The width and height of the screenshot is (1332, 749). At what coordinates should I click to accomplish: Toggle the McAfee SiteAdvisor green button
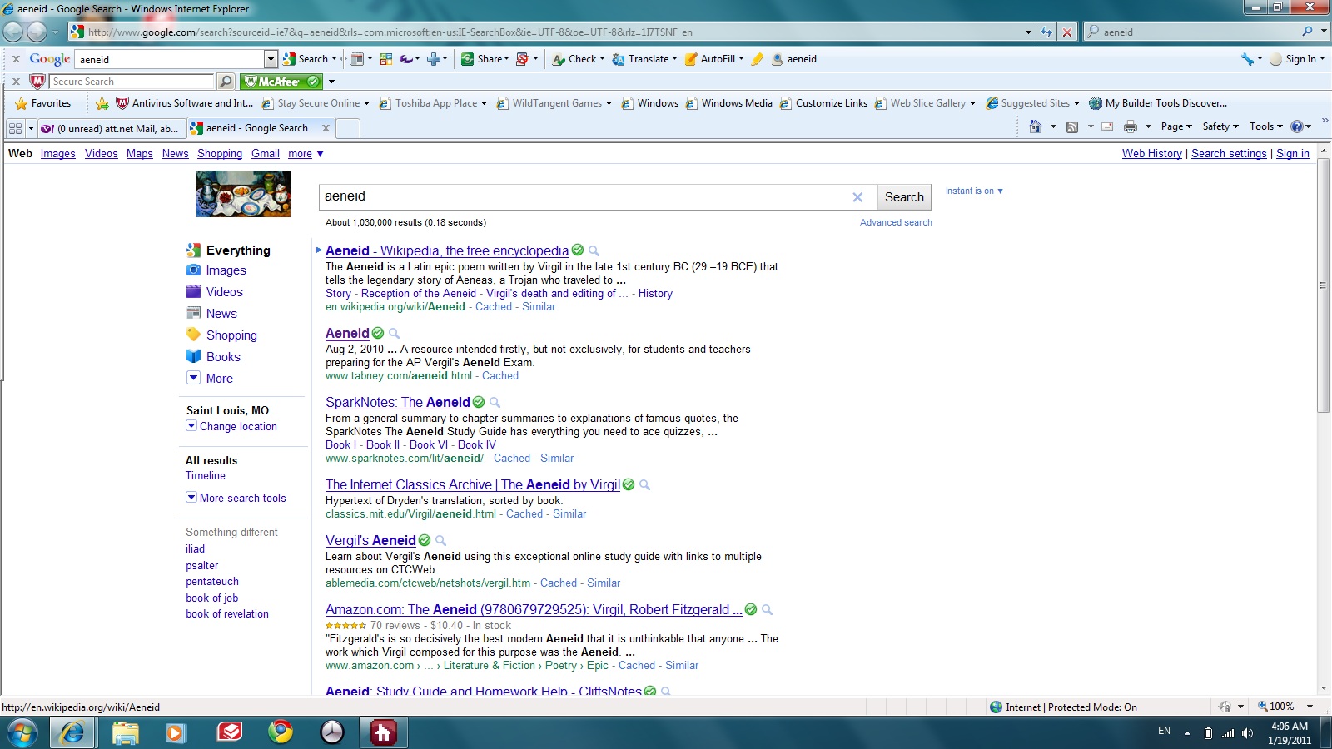[281, 82]
